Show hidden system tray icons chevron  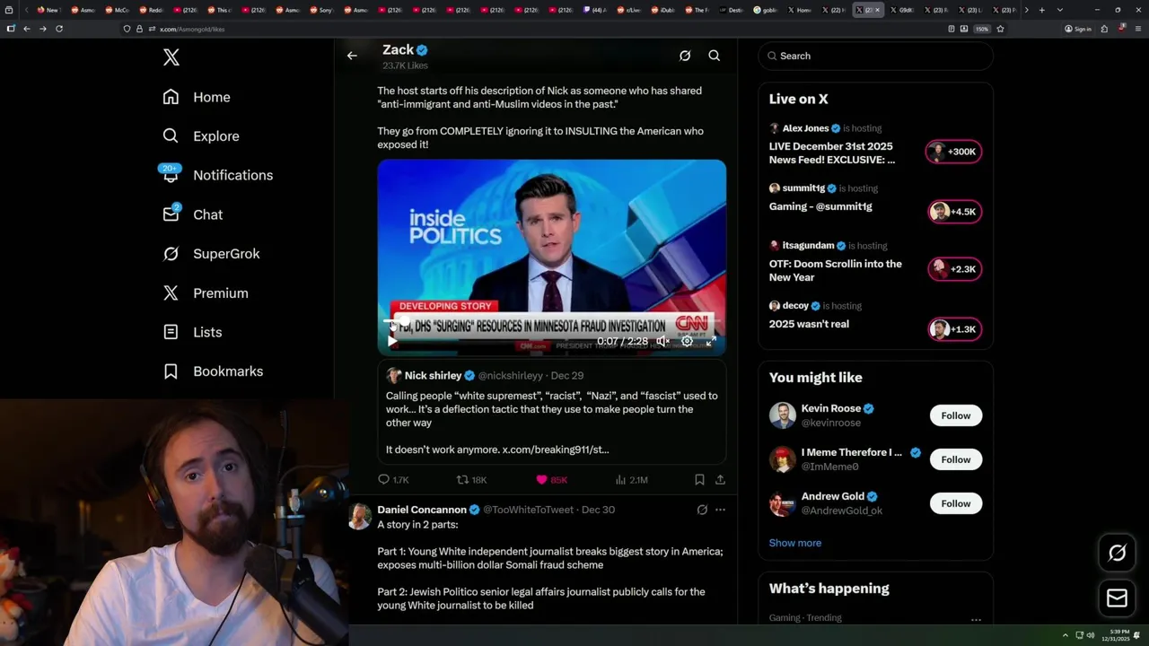1066,635
